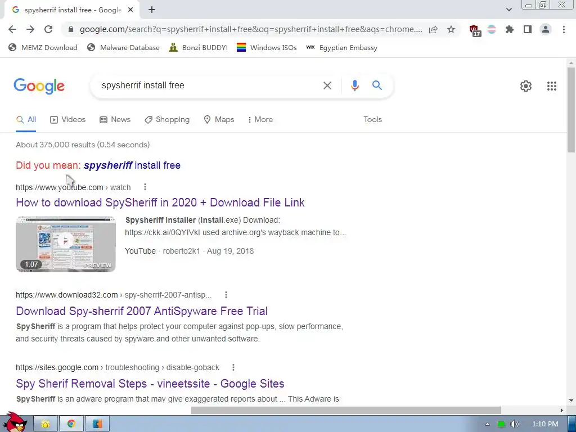Open search Tools options
The image size is (576, 432).
(x=372, y=119)
